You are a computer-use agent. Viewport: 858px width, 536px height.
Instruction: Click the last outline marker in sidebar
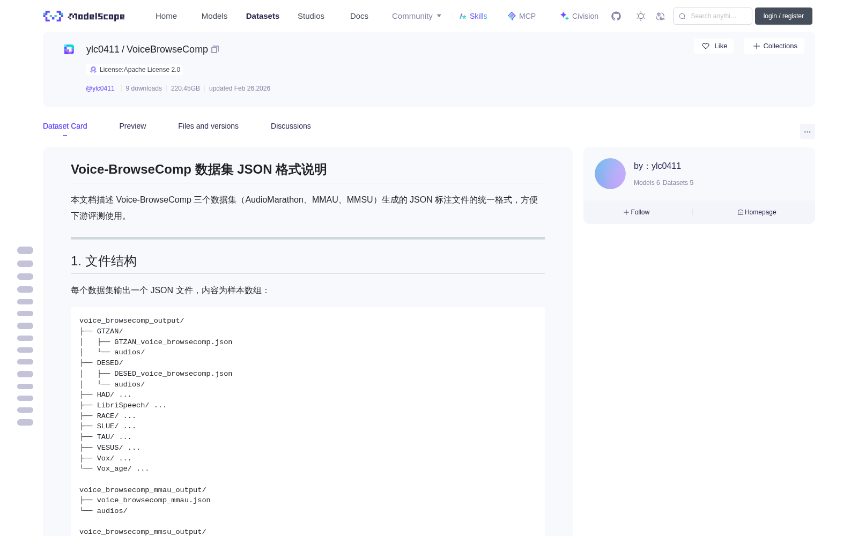pos(25,422)
